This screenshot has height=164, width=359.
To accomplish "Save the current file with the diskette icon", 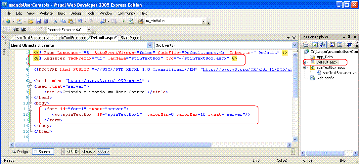I will [38, 21].
